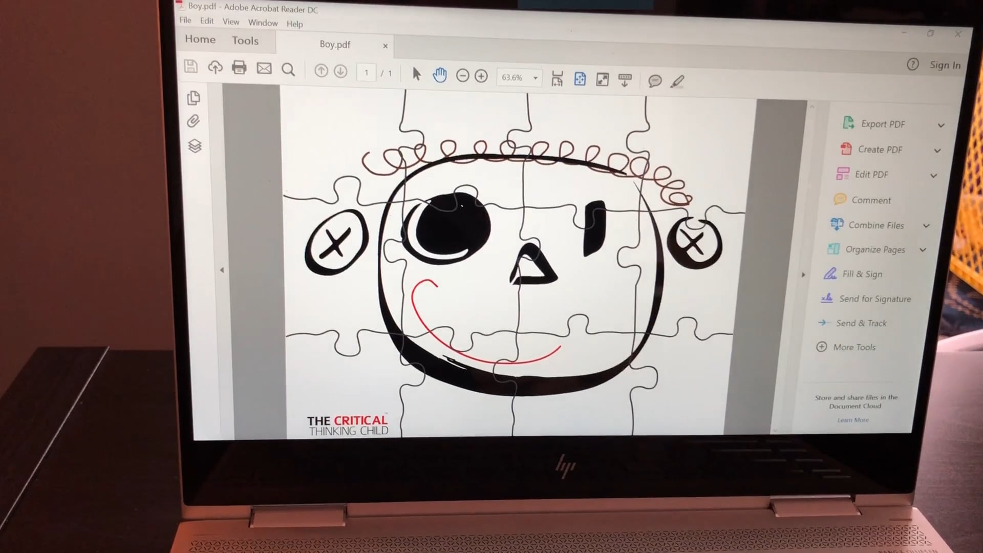Image resolution: width=983 pixels, height=553 pixels.
Task: Expand the Combine Files chevron
Action: 926,226
